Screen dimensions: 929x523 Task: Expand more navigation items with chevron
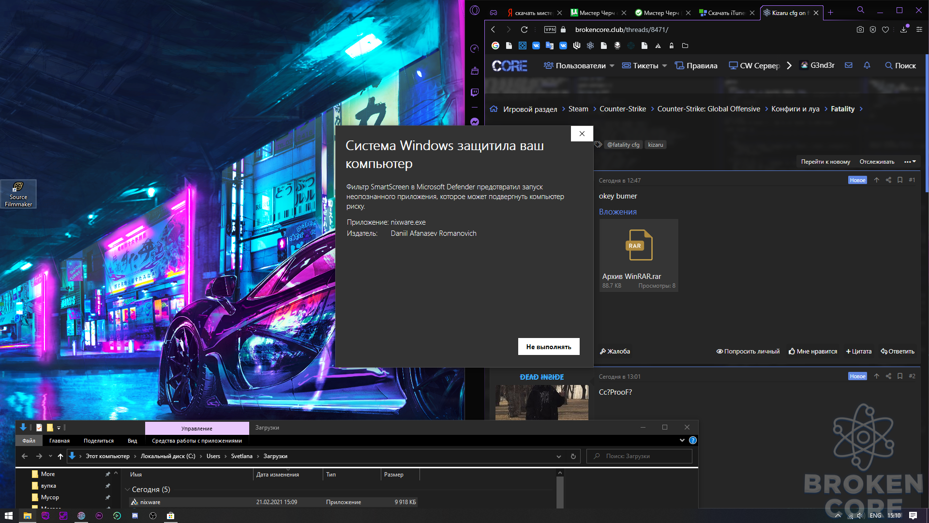tap(789, 65)
